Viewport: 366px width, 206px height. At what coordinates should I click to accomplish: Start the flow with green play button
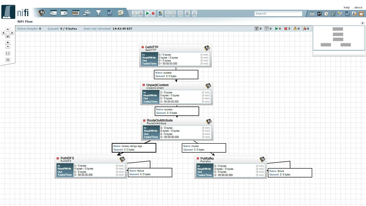[147, 13]
